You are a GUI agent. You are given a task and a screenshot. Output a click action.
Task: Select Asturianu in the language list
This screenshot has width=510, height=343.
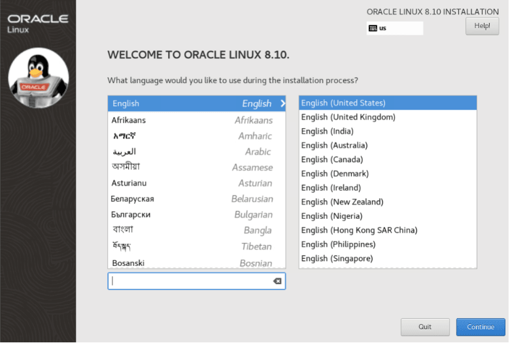click(x=196, y=184)
